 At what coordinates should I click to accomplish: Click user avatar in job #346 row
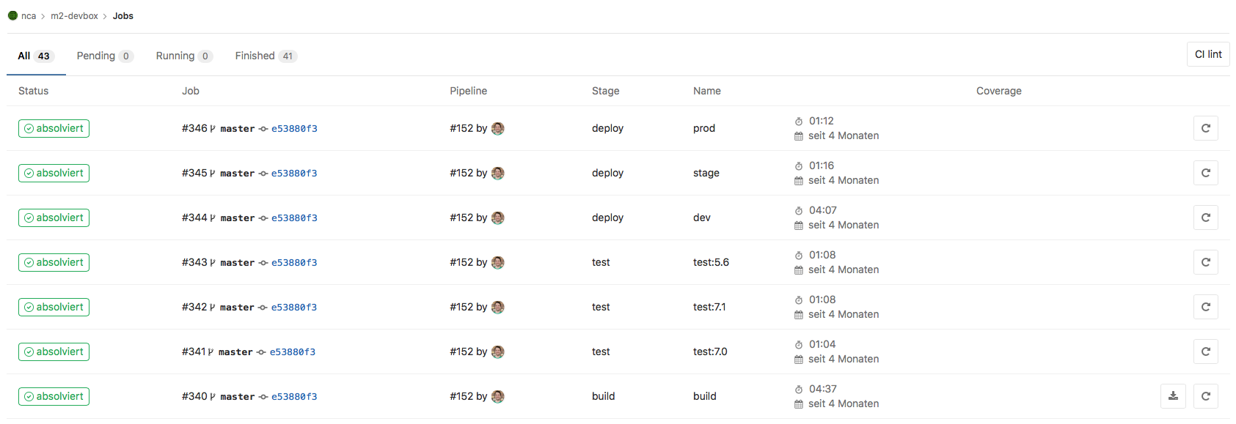click(497, 128)
